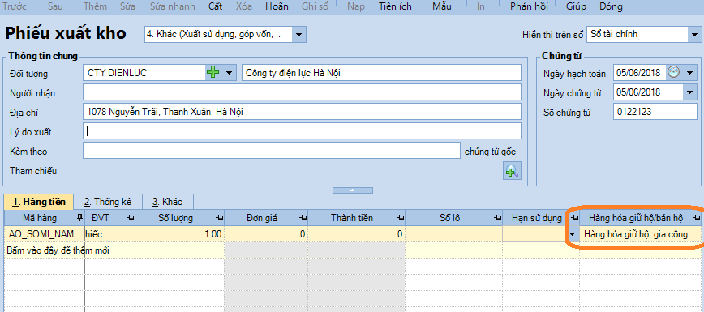The image size is (704, 312).
Task: Click Hoãn in the toolbar
Action: point(277,6)
